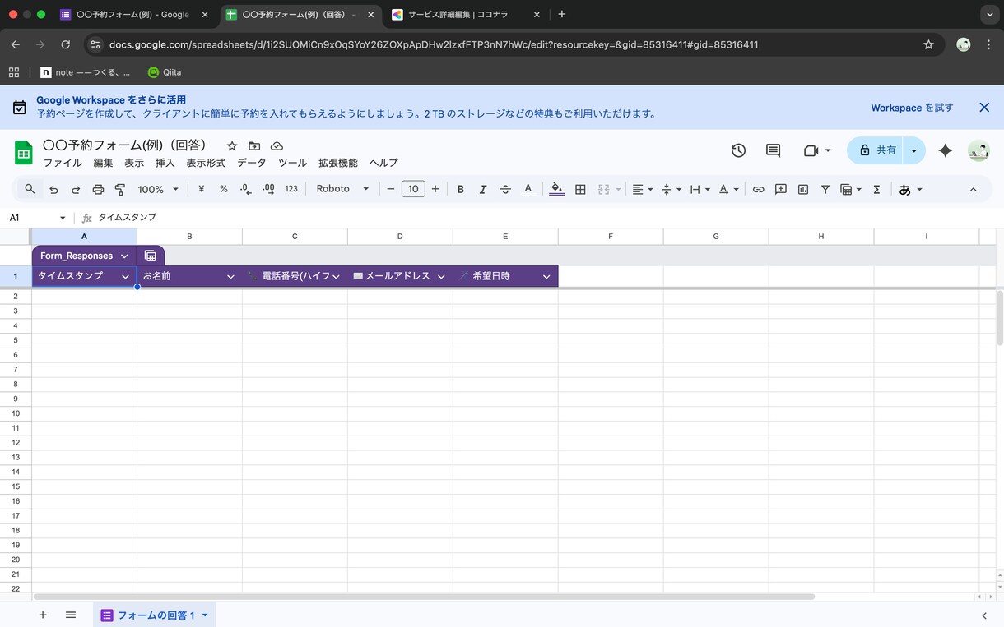Open the データ menu
The width and height of the screenshot is (1004, 627).
coord(252,163)
